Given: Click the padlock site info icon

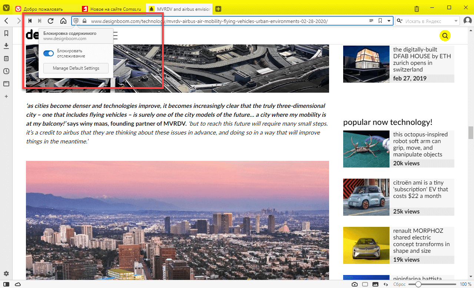Looking at the screenshot, I should (x=84, y=21).
